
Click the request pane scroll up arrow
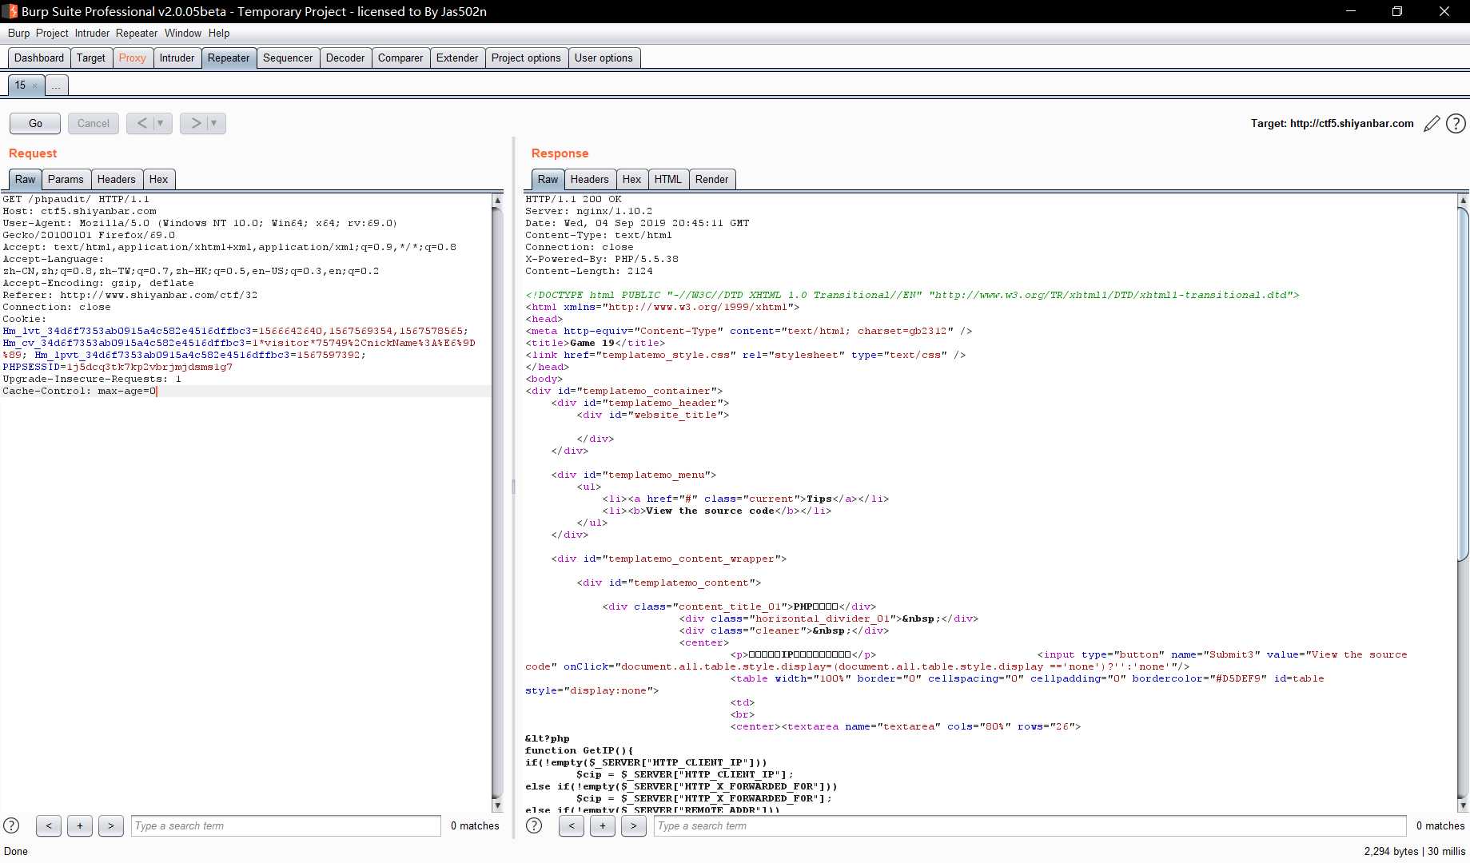pos(497,200)
